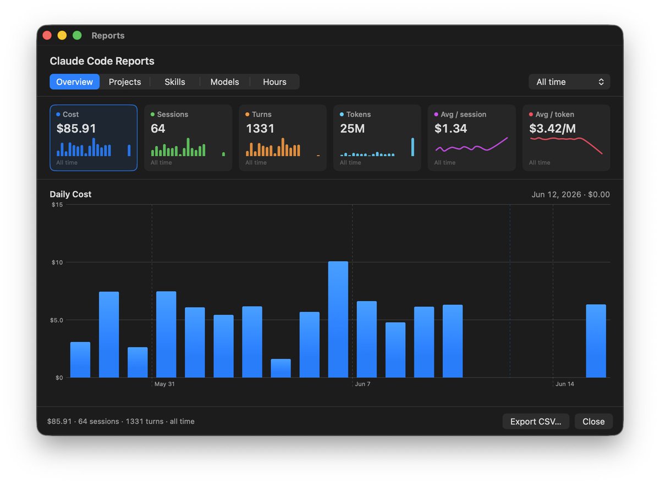Image resolution: width=660 pixels, height=484 pixels.
Task: Select the Avg / session card
Action: pyautogui.click(x=472, y=137)
